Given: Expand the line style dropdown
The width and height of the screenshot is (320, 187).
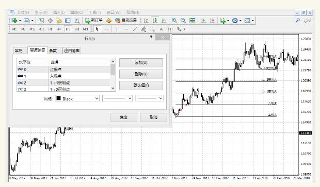Looking at the screenshot, I should (117, 98).
